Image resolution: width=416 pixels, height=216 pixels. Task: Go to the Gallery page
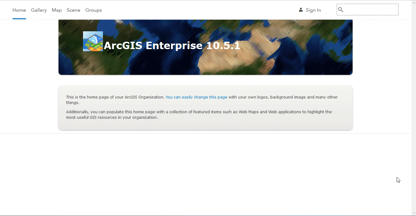[39, 10]
